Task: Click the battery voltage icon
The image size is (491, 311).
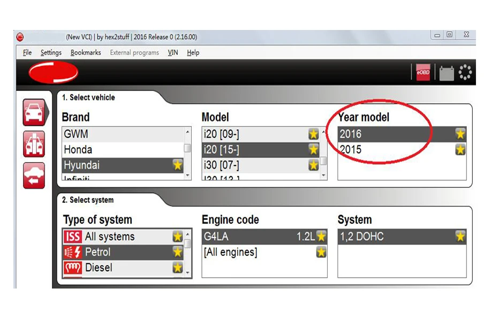Action: pyautogui.click(x=447, y=73)
